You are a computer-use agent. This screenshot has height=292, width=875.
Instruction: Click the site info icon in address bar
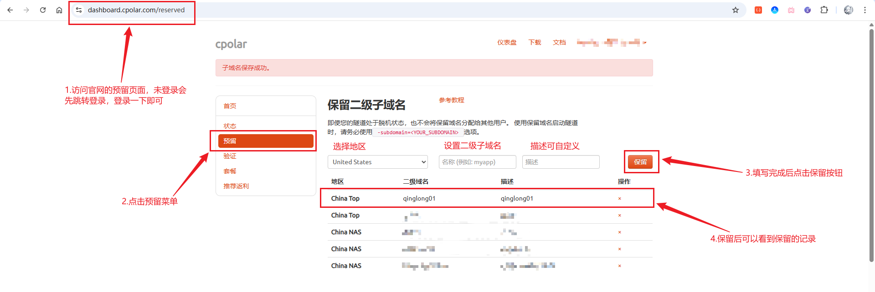coord(79,10)
